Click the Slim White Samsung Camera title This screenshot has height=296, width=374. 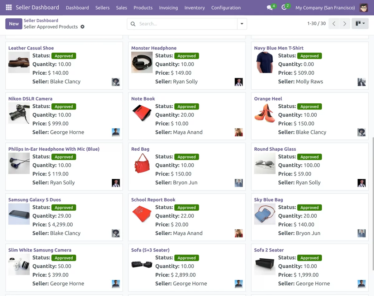[40, 250]
